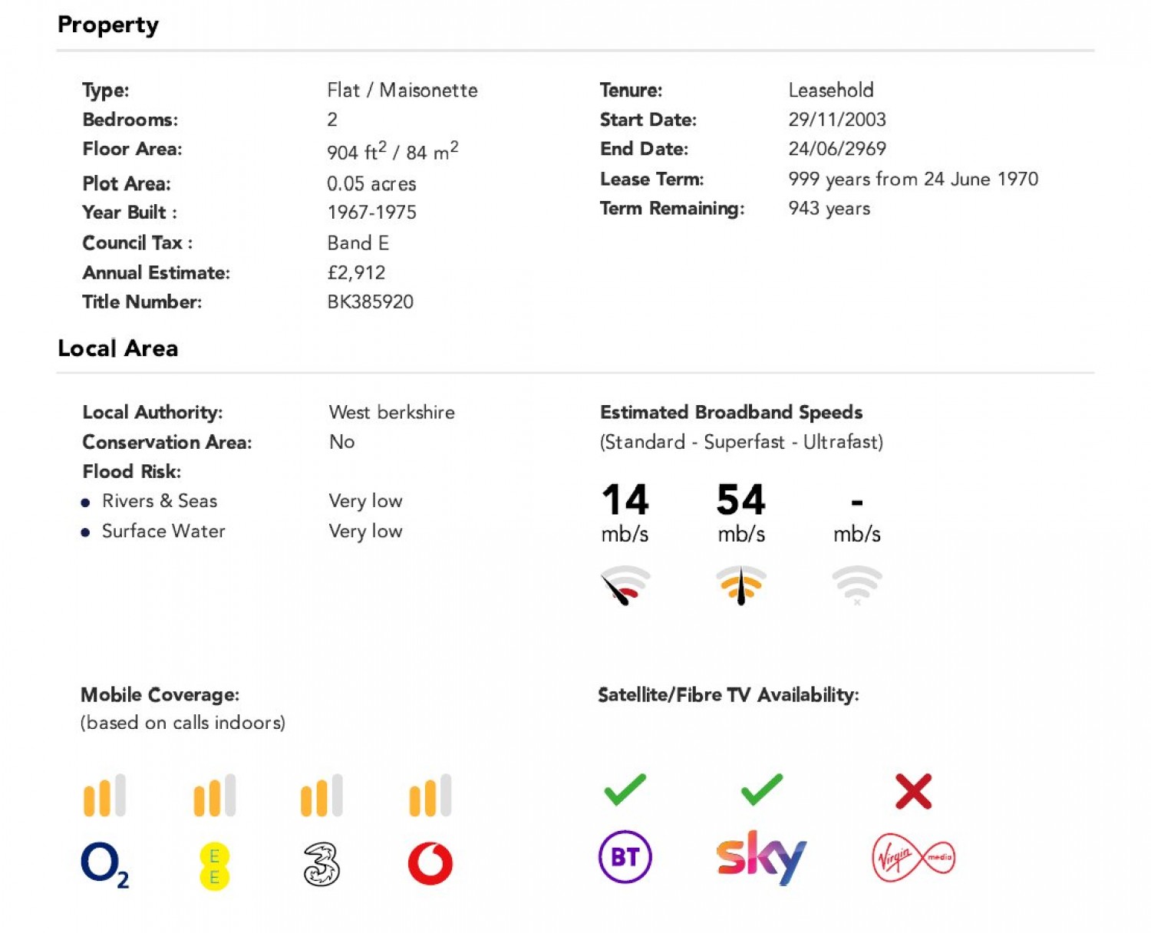Click the title number BK385920
1151x933 pixels.
click(x=370, y=302)
